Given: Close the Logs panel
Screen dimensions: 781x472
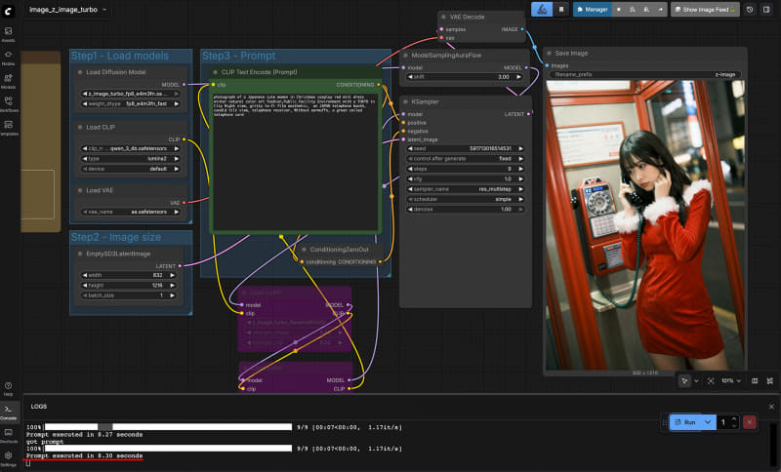Looking at the screenshot, I should 771,407.
